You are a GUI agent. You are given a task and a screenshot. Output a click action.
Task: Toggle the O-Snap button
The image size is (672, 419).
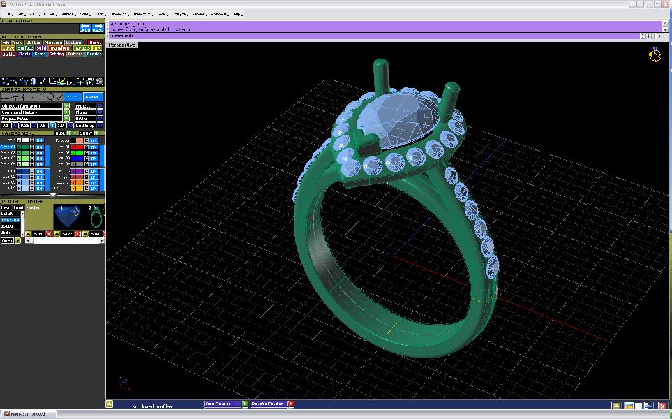(x=92, y=97)
